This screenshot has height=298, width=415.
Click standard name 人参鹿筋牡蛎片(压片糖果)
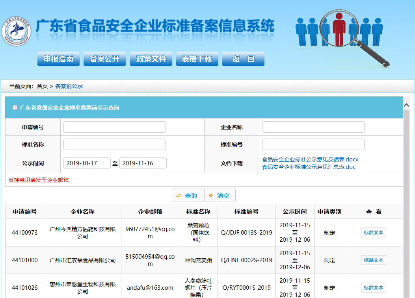198,288
